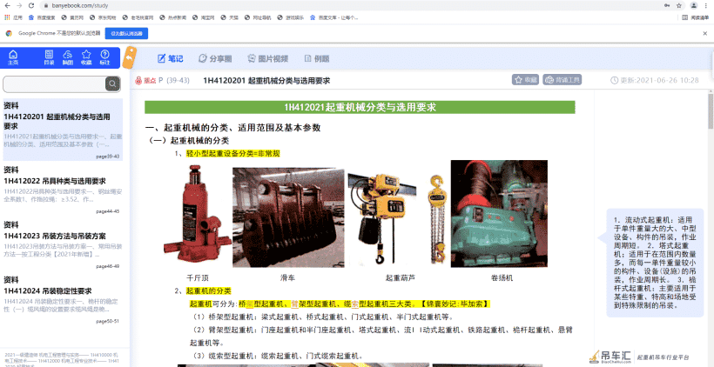This screenshot has height=367, width=714.
Task: Open the 游戏娱乐 bookmark
Action: 291,17
